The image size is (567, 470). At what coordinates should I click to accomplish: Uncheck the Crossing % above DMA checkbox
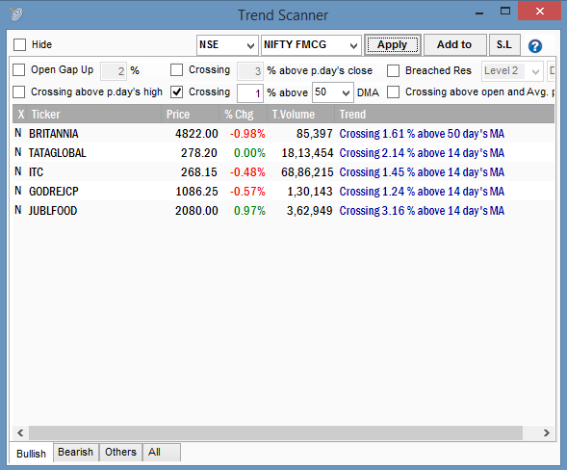tap(176, 91)
